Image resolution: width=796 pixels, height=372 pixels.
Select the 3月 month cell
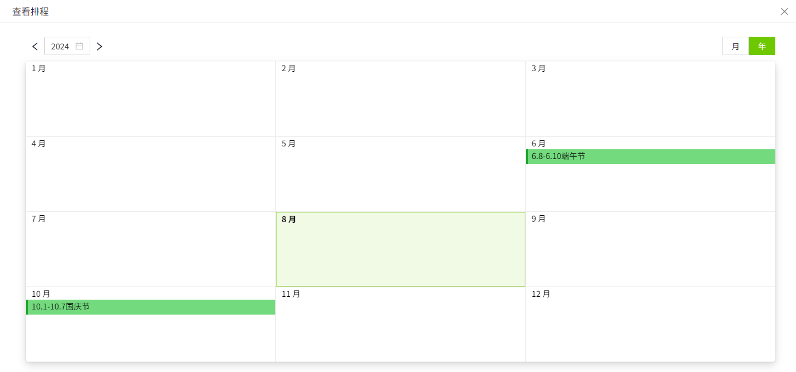coord(650,99)
